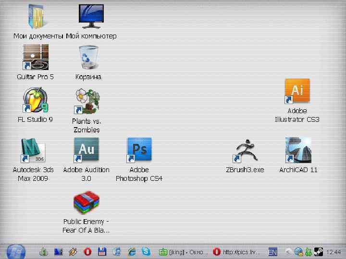Viewport: 346px width, 259px height.
Task: Open the blue quick launch icon before the pencil
Action: pos(58,251)
